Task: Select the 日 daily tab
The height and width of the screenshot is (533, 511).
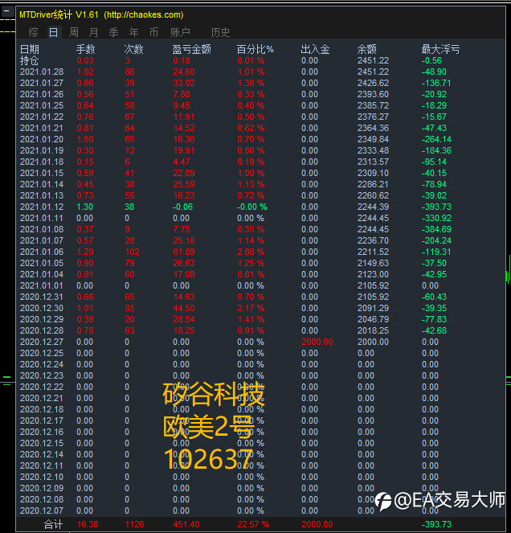Action: (53, 32)
